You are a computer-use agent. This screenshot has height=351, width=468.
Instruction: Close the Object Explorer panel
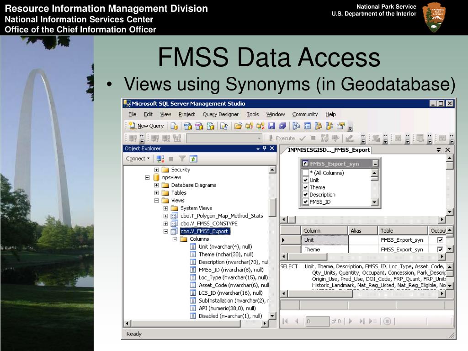tap(272, 149)
